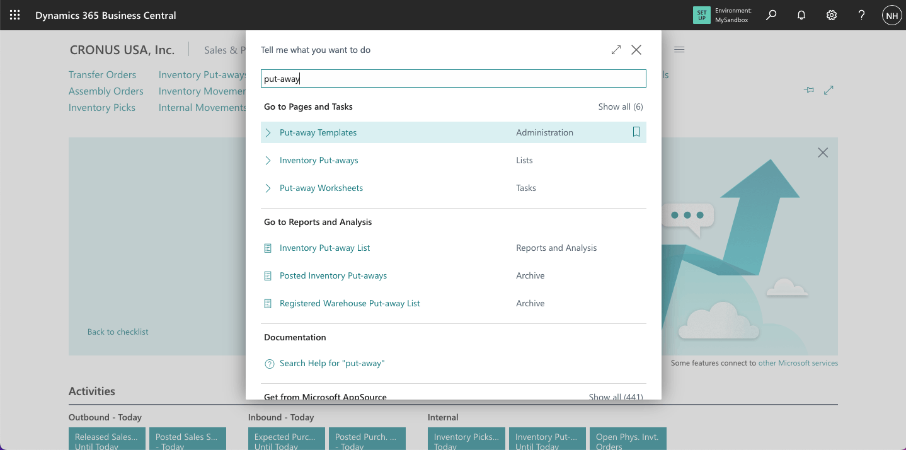Image resolution: width=906 pixels, height=450 pixels.
Task: Open the settings gear
Action: 832,15
